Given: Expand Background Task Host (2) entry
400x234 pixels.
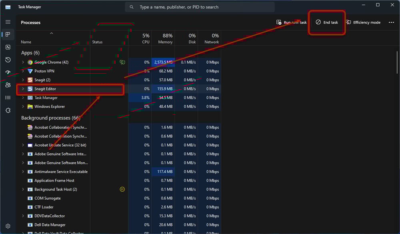Looking at the screenshot, I should tap(23, 189).
